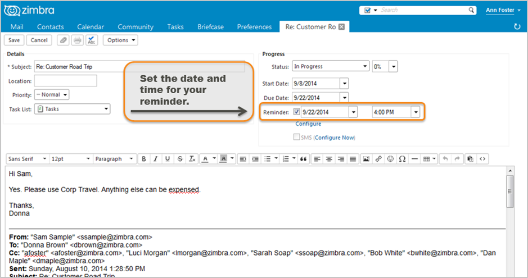Clear formatting with Tx icon
This screenshot has height=278, width=528.
[192, 159]
